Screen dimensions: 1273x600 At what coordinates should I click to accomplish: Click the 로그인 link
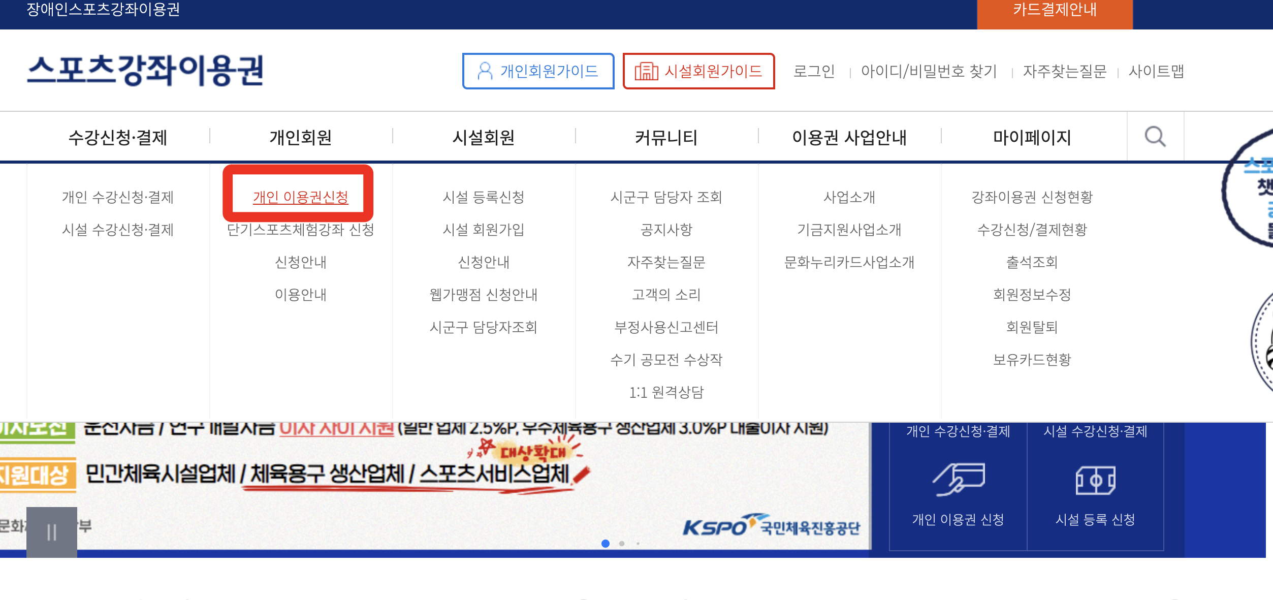pos(814,71)
